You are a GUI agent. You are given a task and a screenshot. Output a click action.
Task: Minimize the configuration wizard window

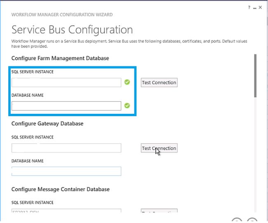pyautogui.click(x=255, y=7)
